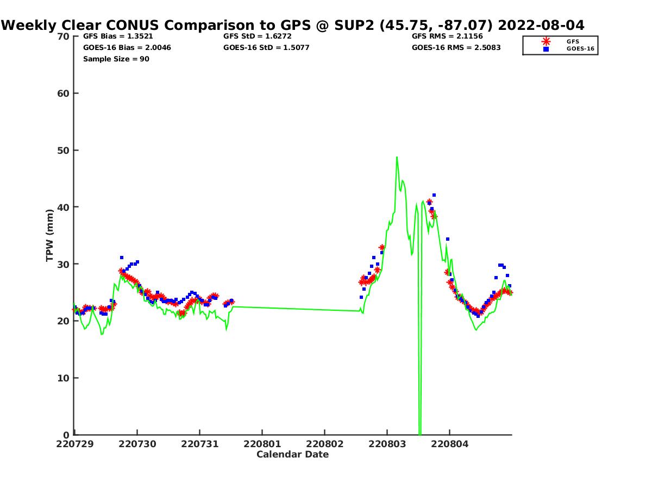Select the GOES-16 RMS = 2.5083 value
Image resolution: width=652 pixels, height=489 pixels.
click(x=456, y=47)
